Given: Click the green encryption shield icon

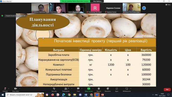Looking at the screenshot, I should click(x=2, y=16).
